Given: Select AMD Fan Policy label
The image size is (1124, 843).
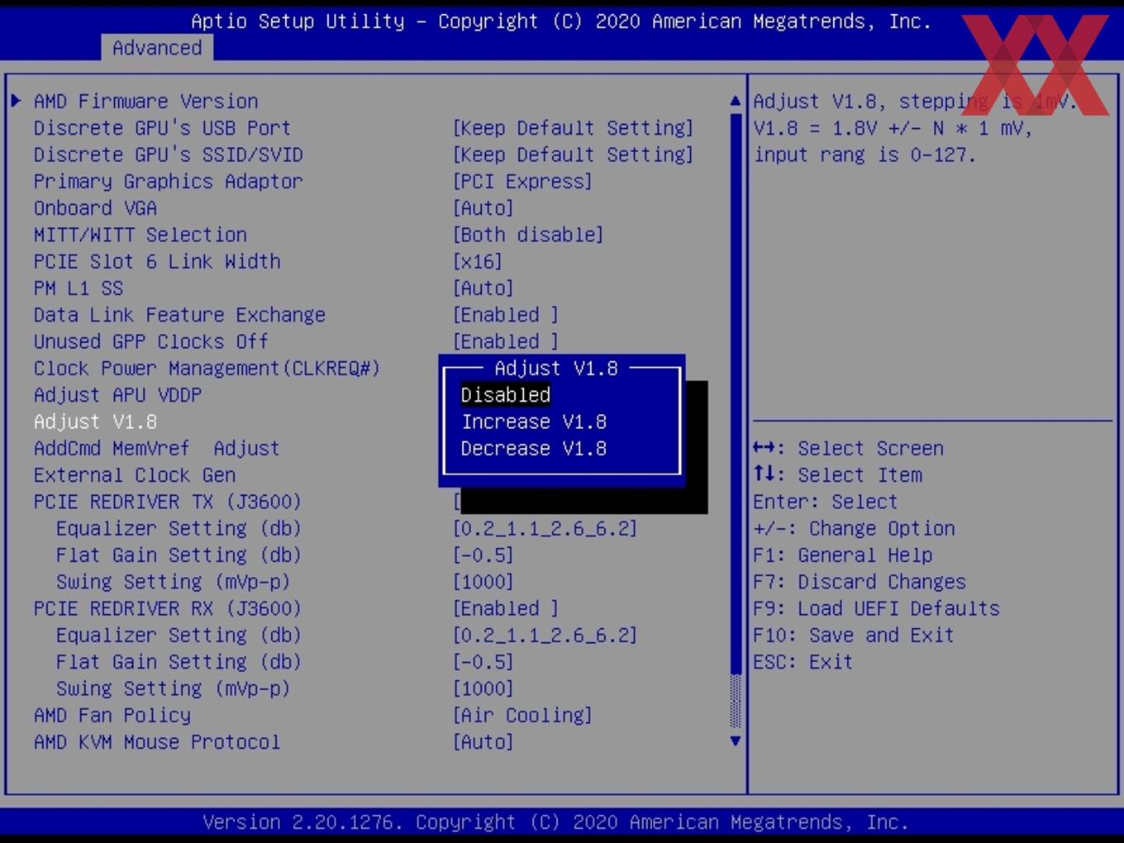Looking at the screenshot, I should (x=112, y=716).
